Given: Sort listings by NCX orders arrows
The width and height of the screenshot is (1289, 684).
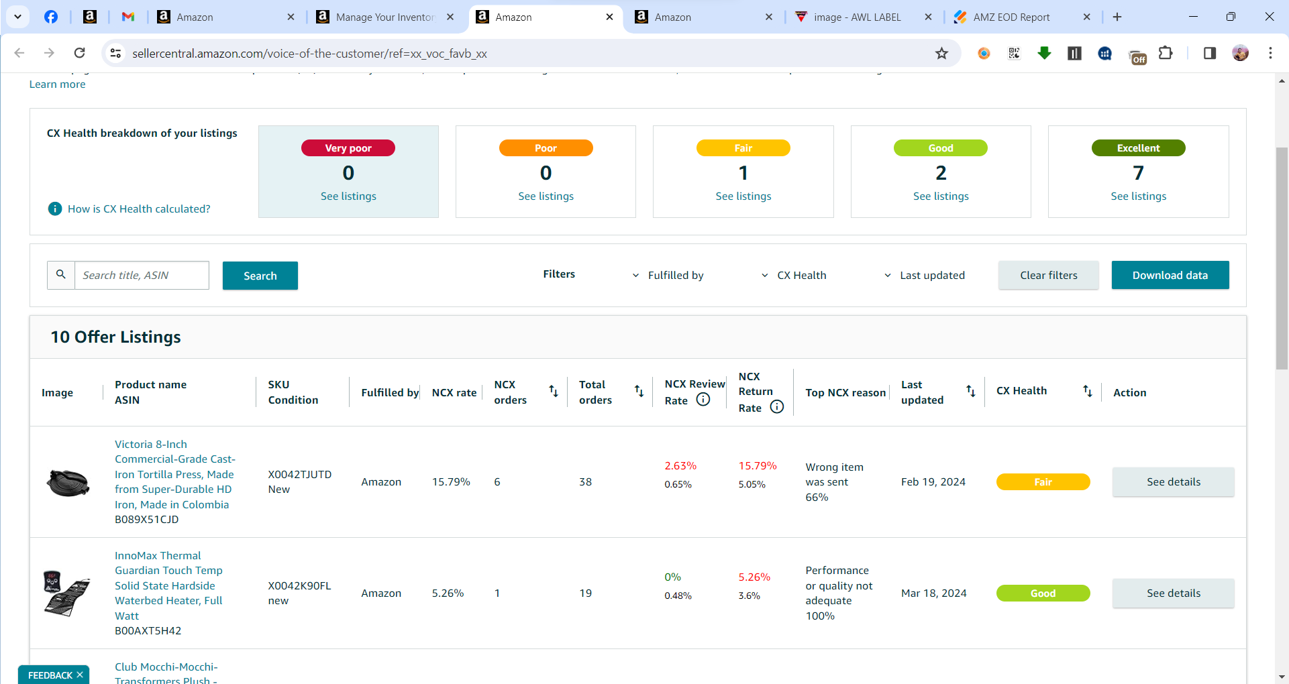Looking at the screenshot, I should 554,391.
